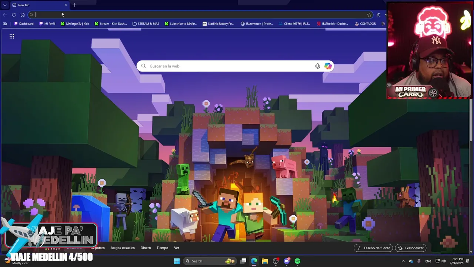
Task: Click the magnifier icon in web search box
Action: click(x=144, y=66)
